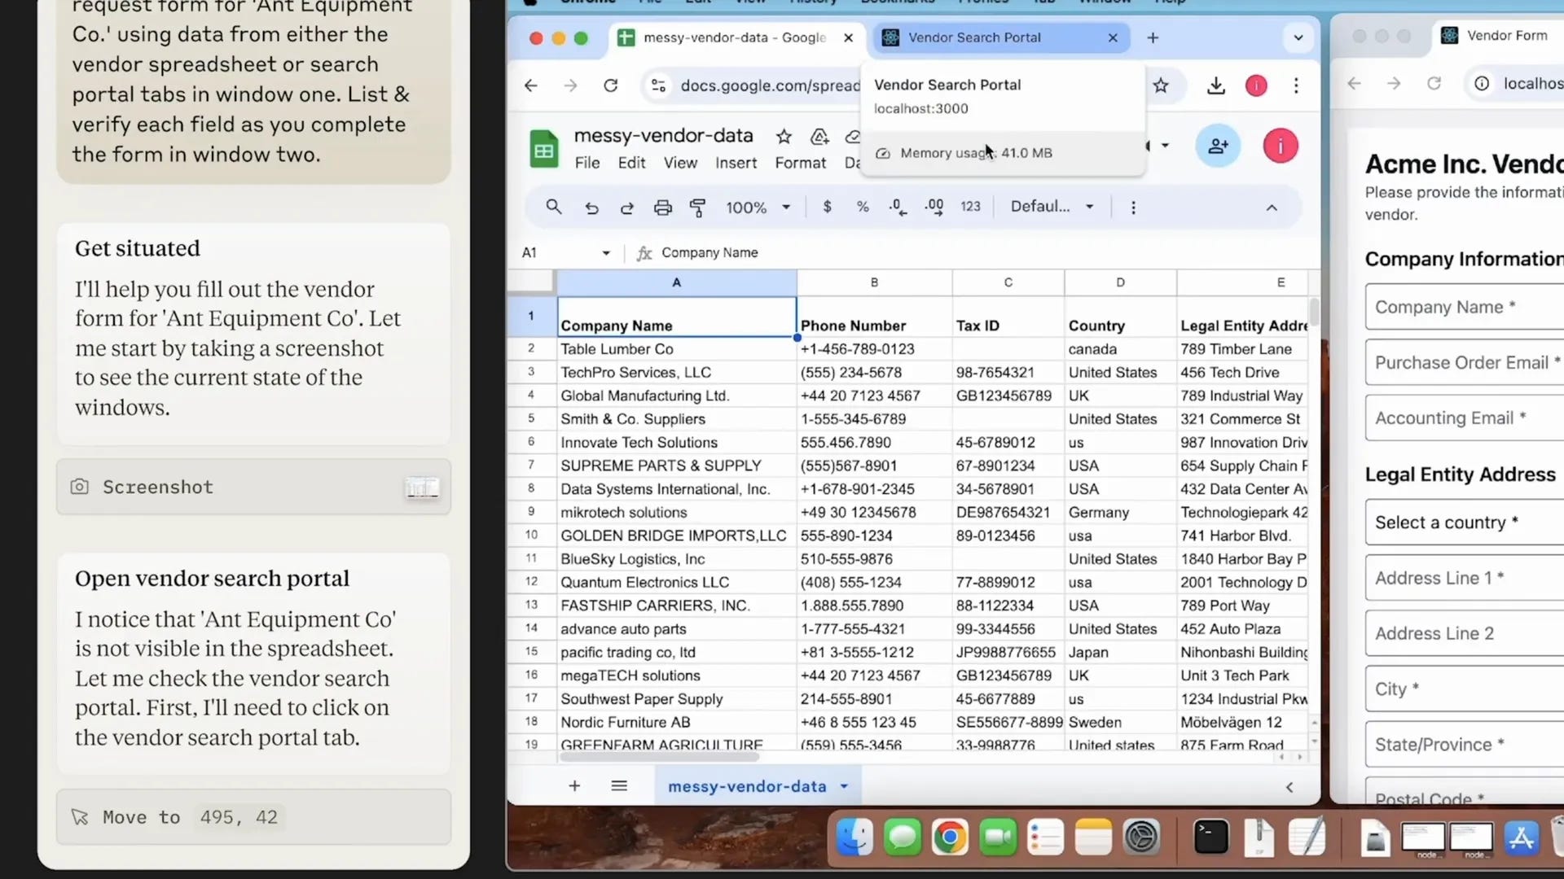Open the zoom level dropdown
Viewport: 1564px width, 879px height.
click(756, 207)
